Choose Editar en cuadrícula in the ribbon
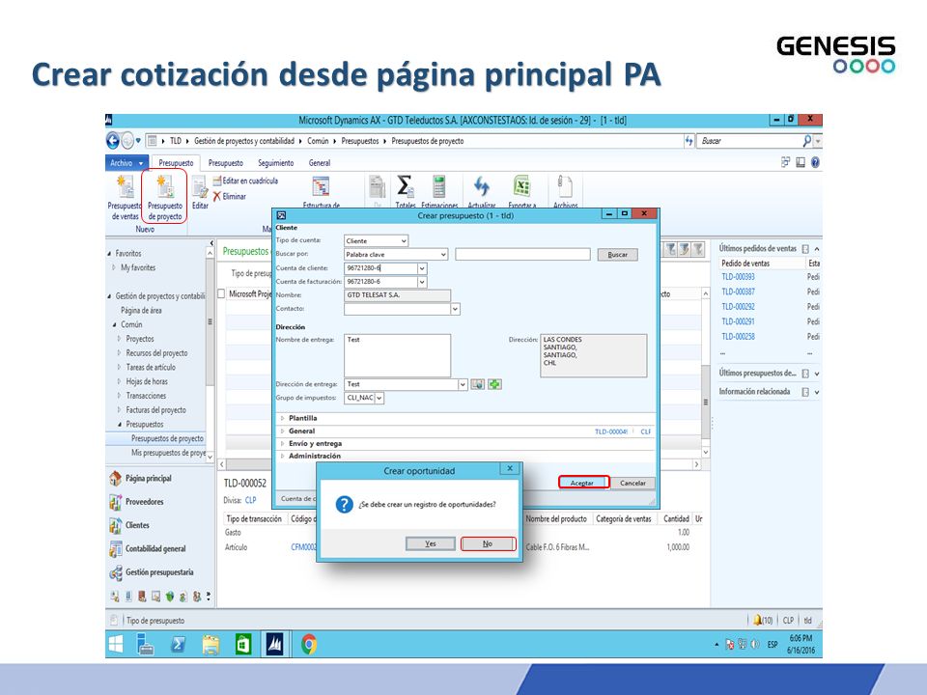Viewport: 927px width, 695px height. click(x=245, y=181)
